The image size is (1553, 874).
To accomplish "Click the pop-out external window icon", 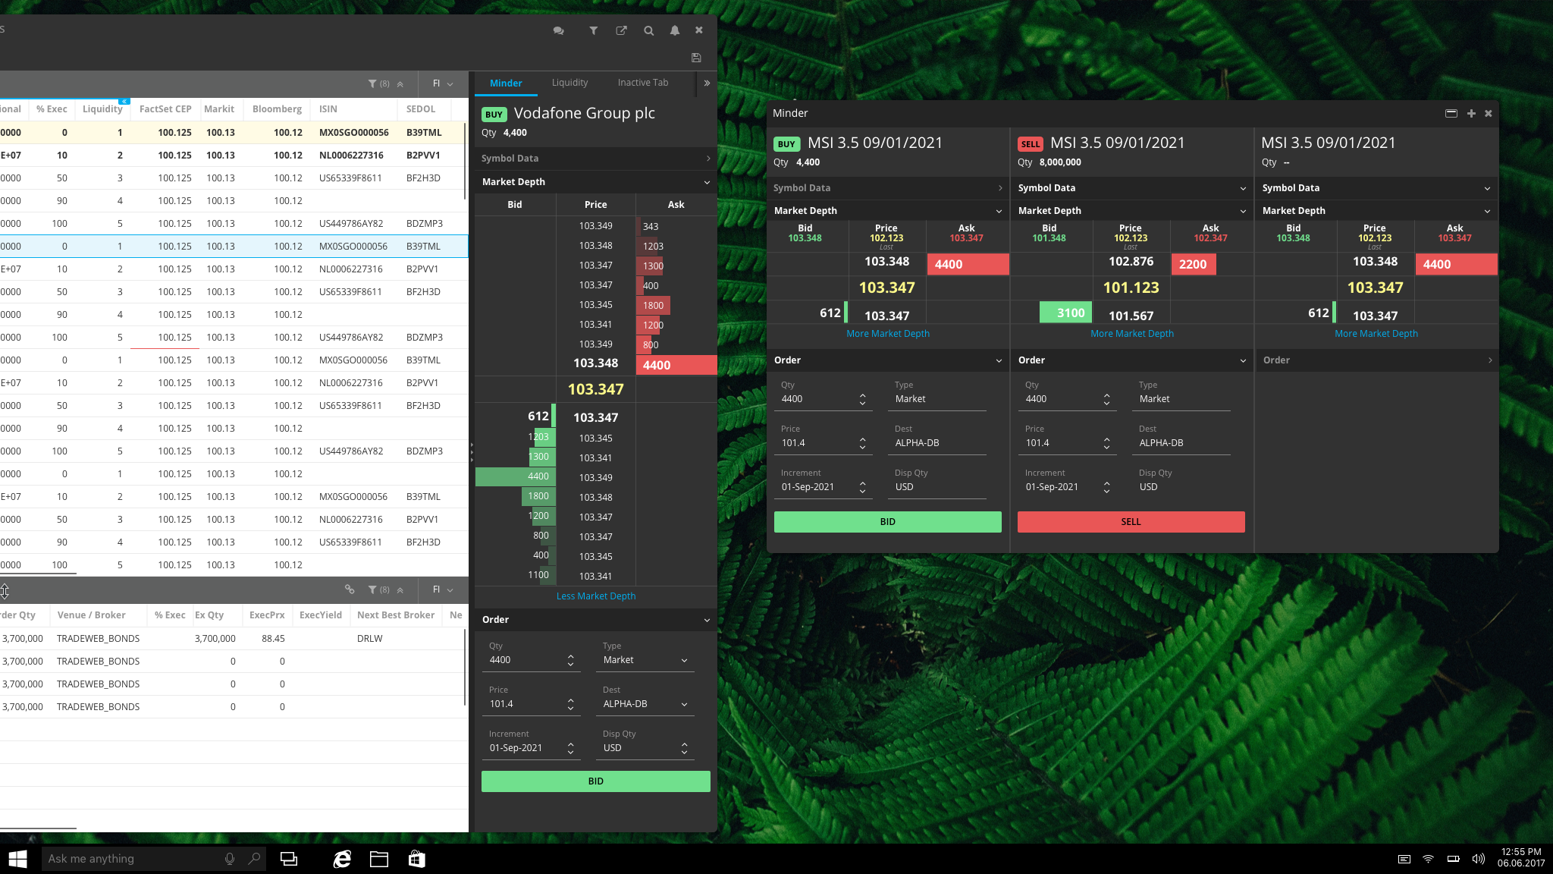I will pos(621,30).
